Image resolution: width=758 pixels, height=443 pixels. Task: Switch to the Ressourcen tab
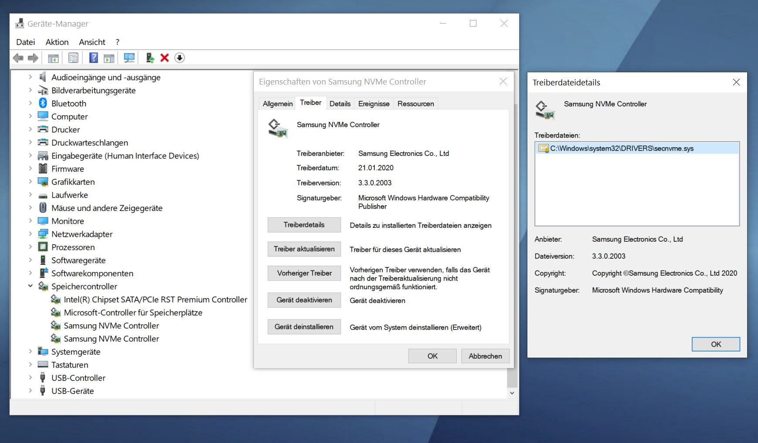(416, 104)
